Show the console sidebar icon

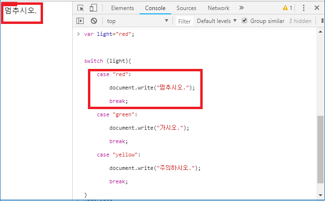click(80, 21)
